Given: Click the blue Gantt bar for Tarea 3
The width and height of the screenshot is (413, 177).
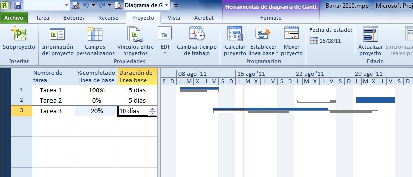Looking at the screenshot, I should pos(271,109).
